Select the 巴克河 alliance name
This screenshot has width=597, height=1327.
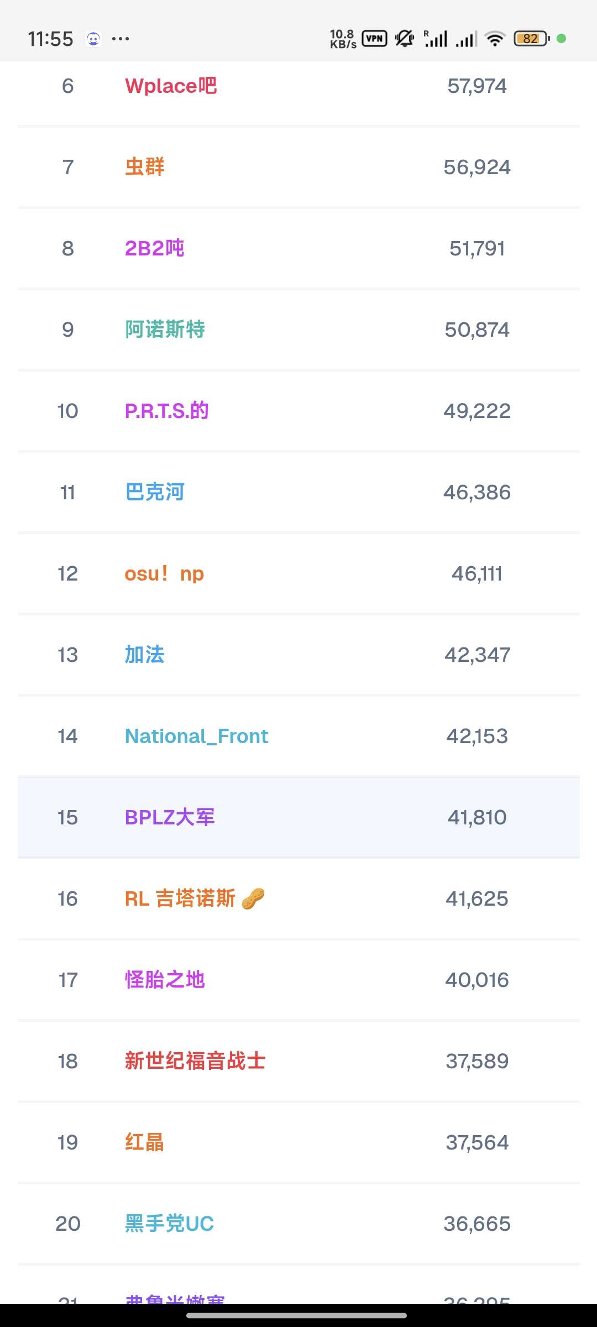pos(155,492)
